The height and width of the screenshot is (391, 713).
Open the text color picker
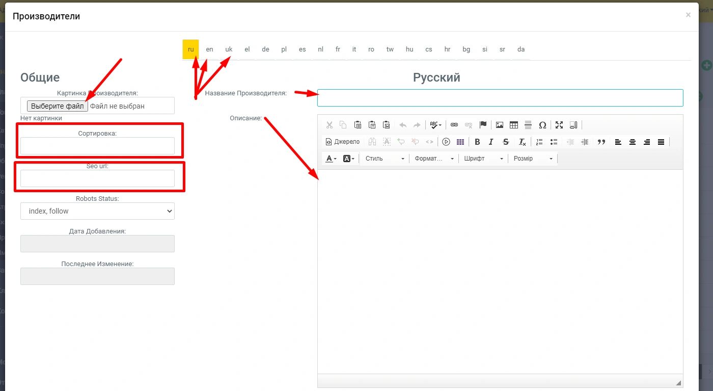click(x=331, y=159)
